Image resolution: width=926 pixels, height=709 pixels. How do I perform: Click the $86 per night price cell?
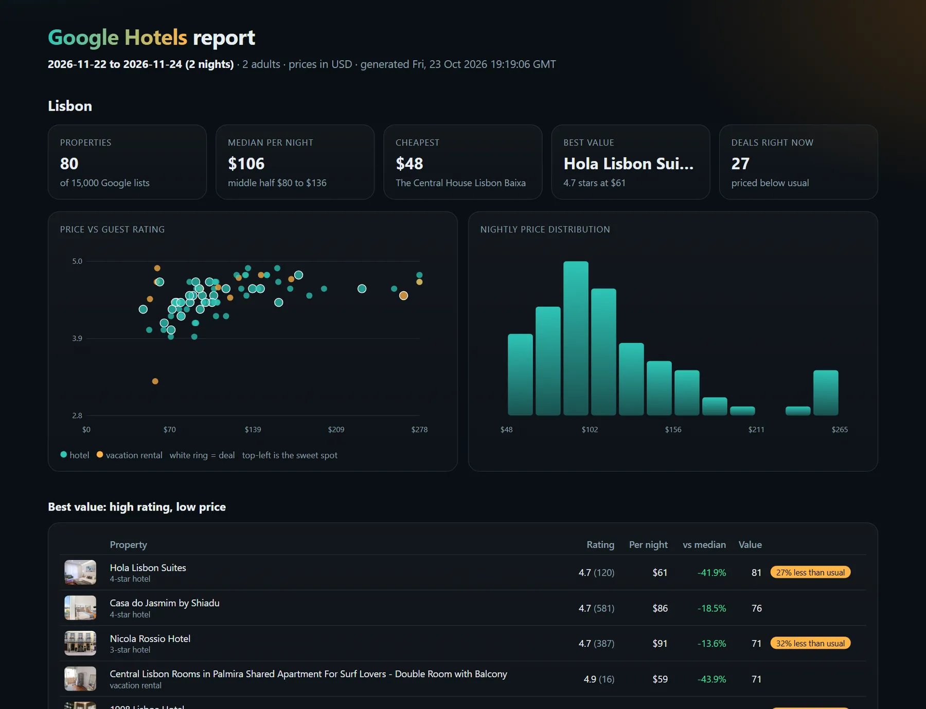(660, 608)
